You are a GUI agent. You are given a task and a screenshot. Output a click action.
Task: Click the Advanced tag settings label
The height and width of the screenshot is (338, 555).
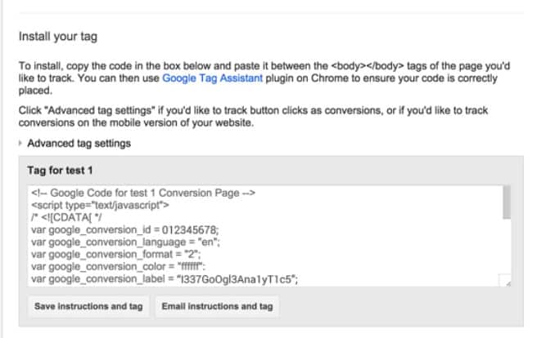(79, 144)
